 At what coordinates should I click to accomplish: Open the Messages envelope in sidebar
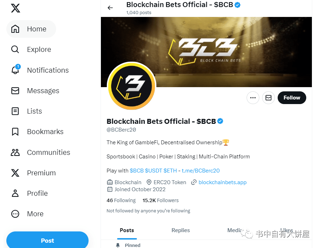pos(15,91)
